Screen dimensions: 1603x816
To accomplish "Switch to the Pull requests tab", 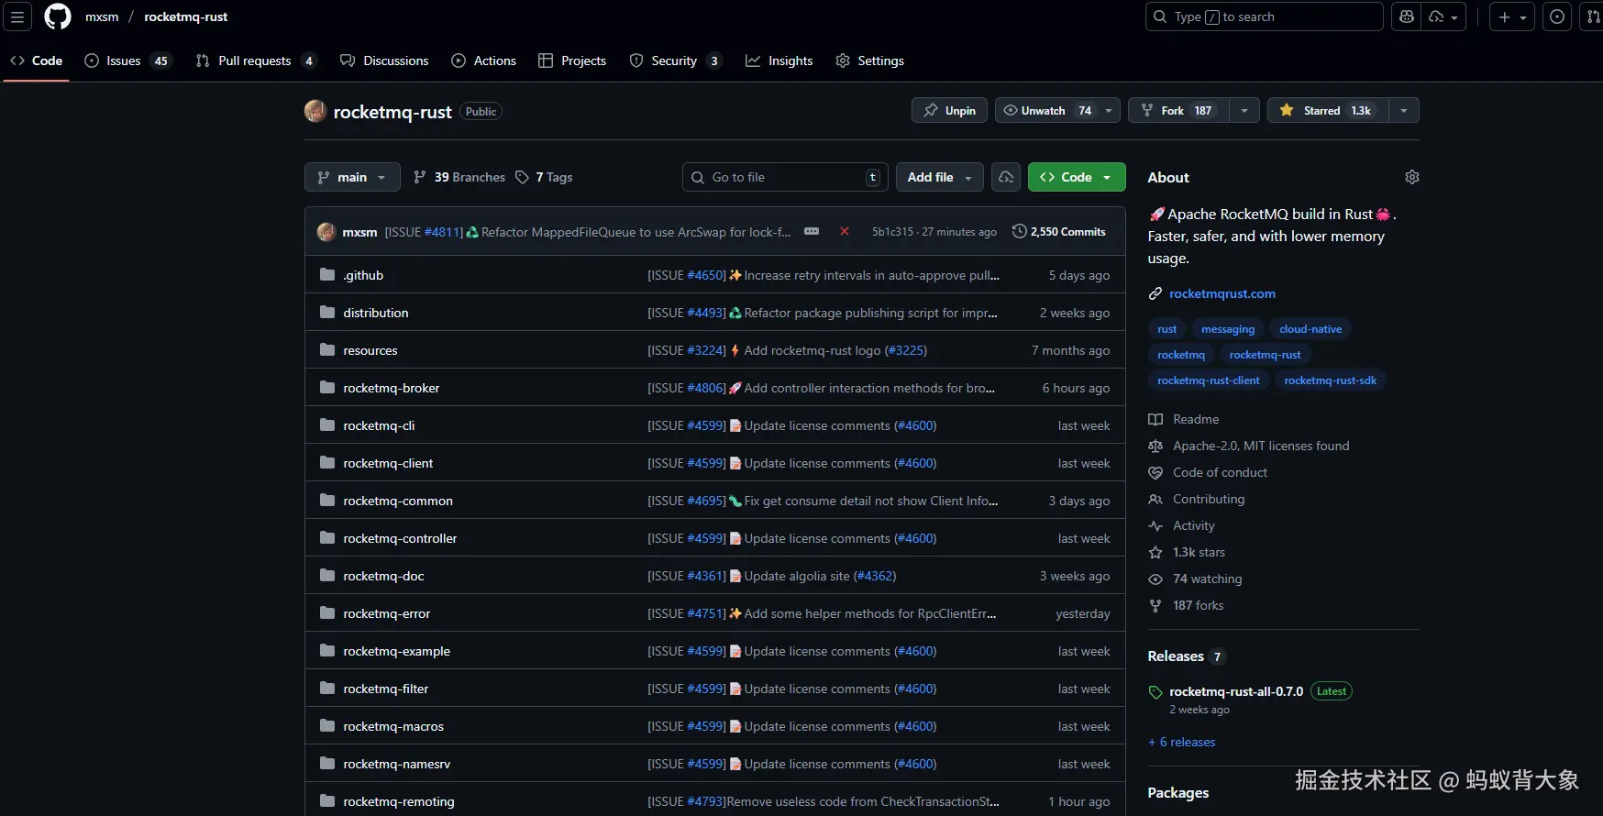I will click(x=254, y=61).
